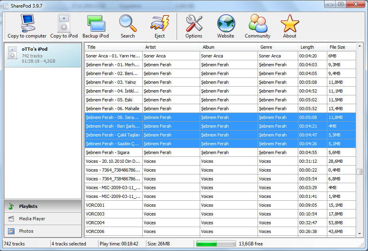This screenshot has width=368, height=251.
Task: Select track VORC004
Action: (114, 223)
